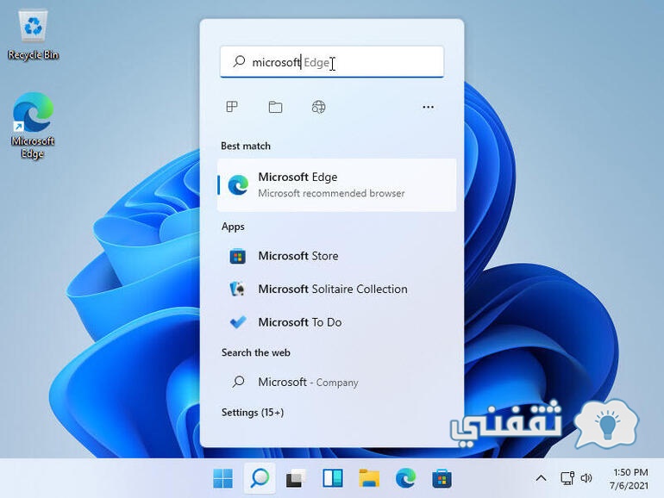Click the magnifier icon in the search box
This screenshot has width=664, height=498.
(x=239, y=61)
